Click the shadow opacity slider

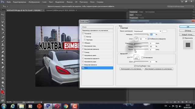(141, 34)
